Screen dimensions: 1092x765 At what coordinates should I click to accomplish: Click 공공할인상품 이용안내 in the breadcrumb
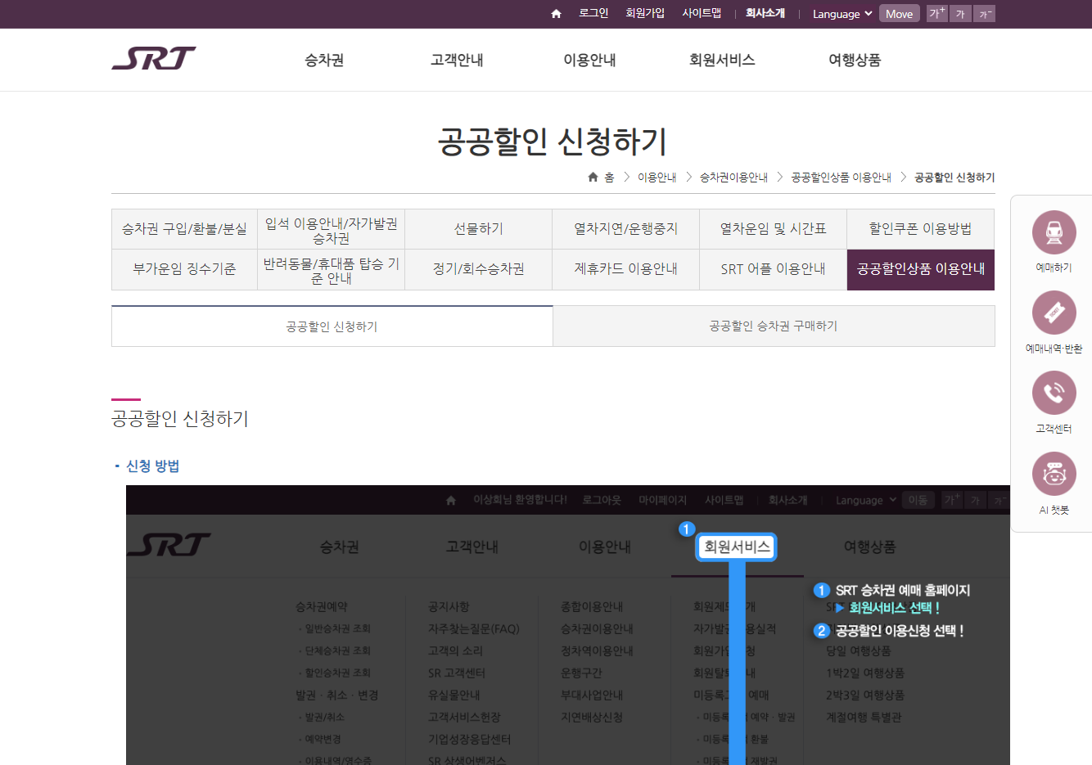(x=841, y=177)
